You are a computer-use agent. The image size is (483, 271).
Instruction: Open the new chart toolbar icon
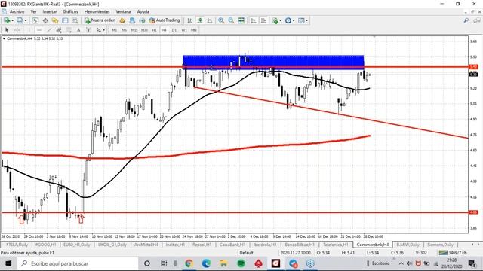pyautogui.click(x=6, y=20)
